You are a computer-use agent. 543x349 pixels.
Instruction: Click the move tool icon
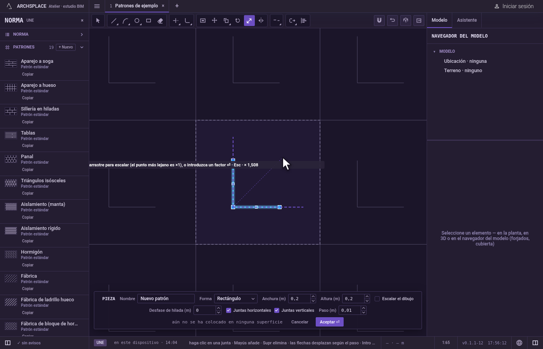pos(214,21)
